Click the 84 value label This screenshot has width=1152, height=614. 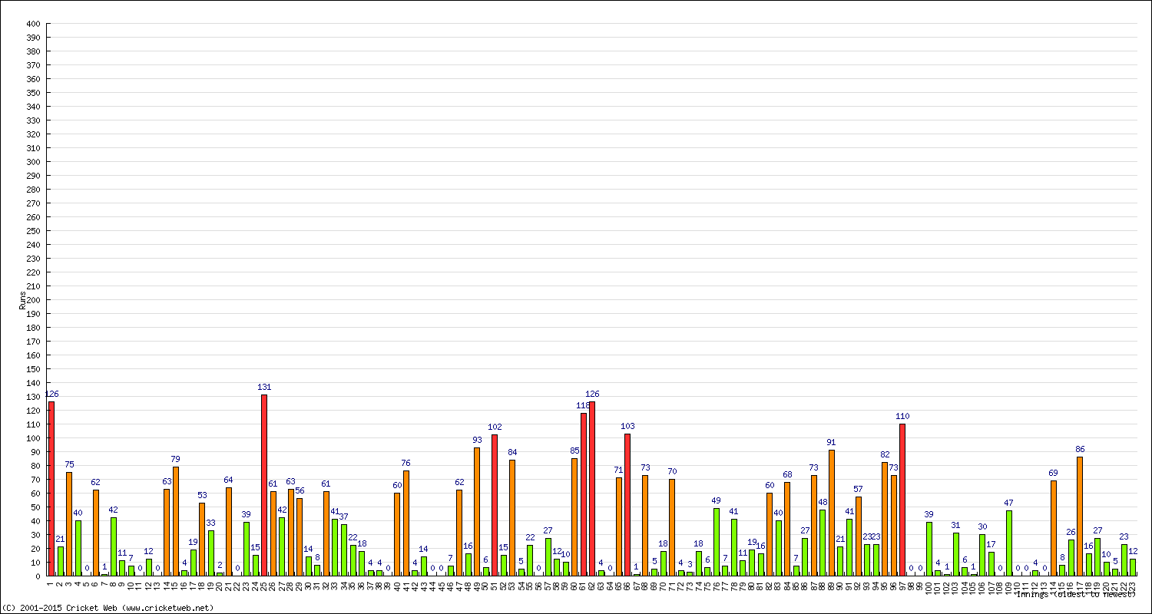[x=512, y=453]
